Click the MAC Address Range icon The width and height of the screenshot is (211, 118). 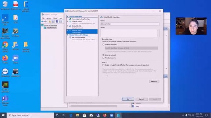coord(70,37)
